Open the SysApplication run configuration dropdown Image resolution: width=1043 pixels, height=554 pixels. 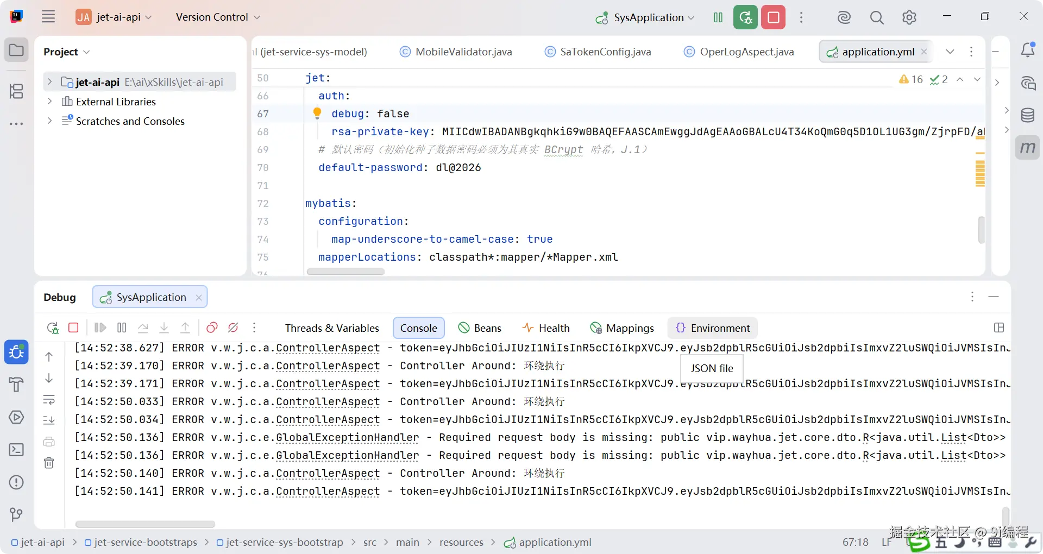click(x=645, y=17)
